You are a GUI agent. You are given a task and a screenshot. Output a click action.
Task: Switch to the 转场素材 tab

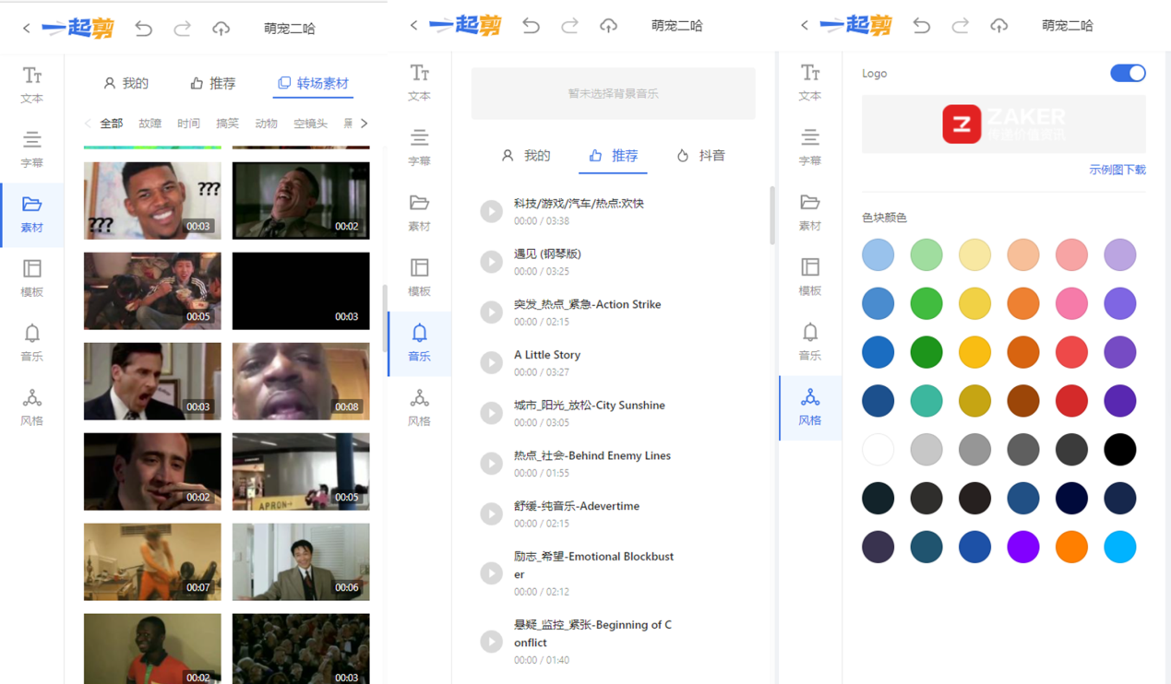314,83
